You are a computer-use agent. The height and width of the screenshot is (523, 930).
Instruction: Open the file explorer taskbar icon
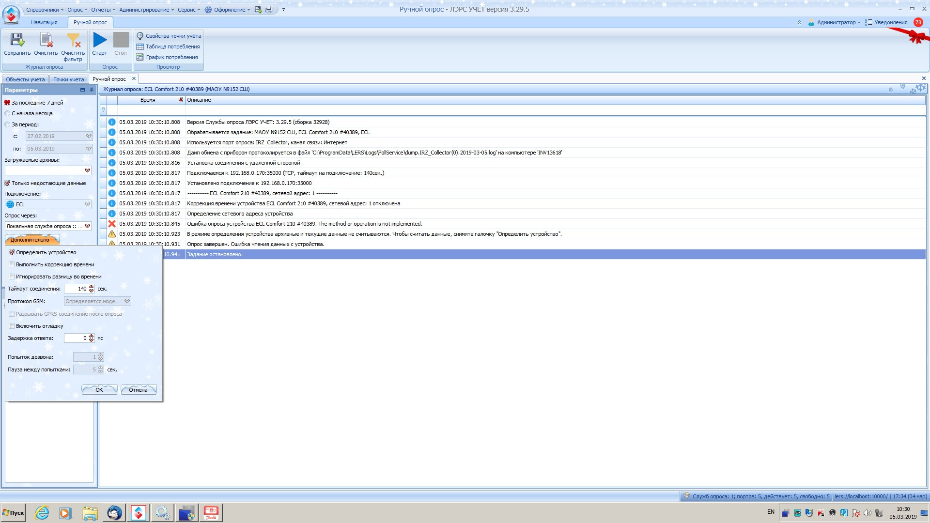[x=90, y=513]
